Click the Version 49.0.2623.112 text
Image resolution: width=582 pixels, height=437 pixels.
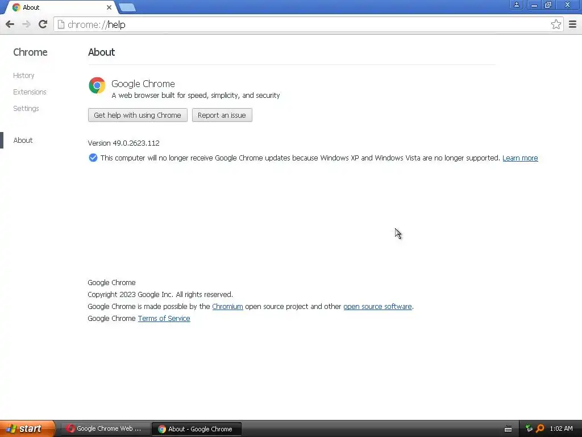[123, 143]
